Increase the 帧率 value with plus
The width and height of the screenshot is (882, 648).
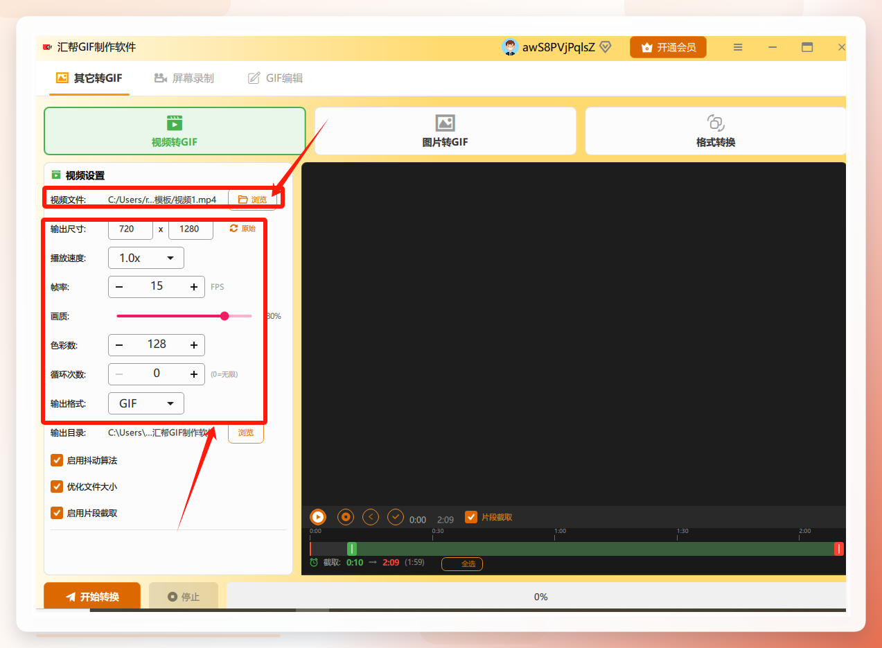click(193, 287)
